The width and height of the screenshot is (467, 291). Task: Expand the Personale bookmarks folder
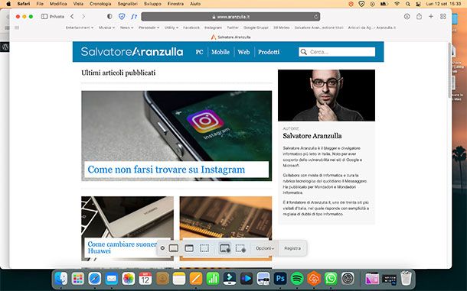149,27
